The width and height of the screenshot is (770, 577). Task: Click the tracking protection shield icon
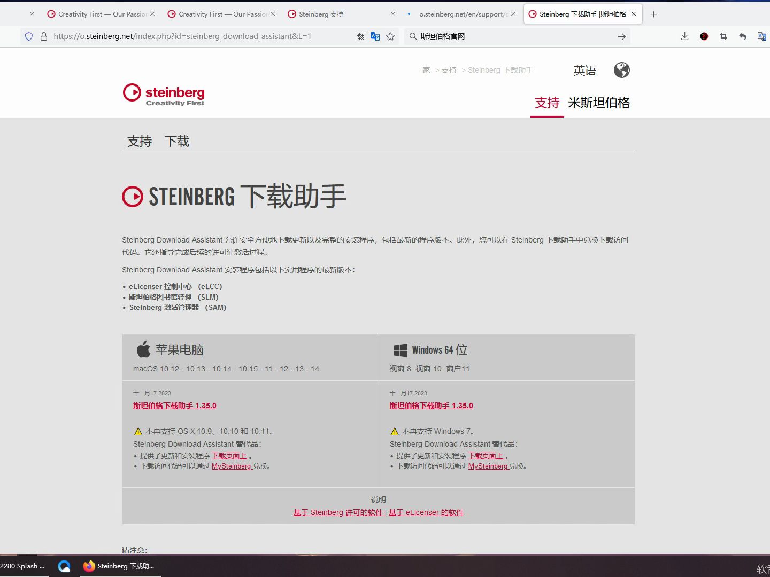(x=29, y=36)
